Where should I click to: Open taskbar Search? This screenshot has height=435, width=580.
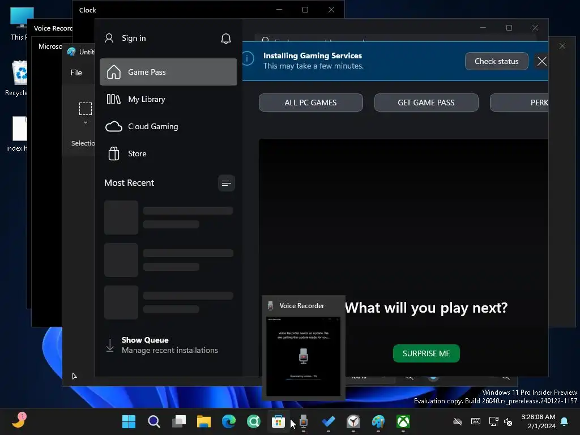[154, 421]
